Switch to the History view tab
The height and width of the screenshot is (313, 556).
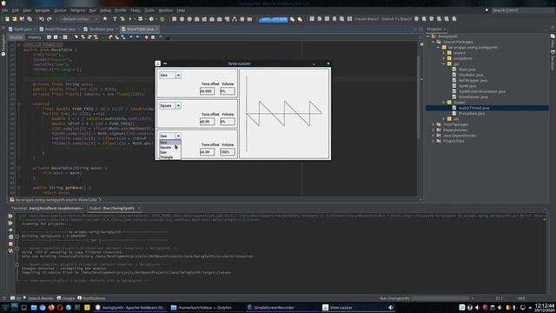35,37
